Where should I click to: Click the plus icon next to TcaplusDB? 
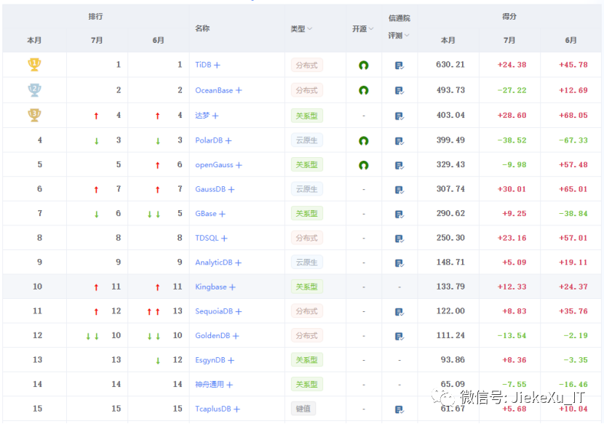point(237,409)
